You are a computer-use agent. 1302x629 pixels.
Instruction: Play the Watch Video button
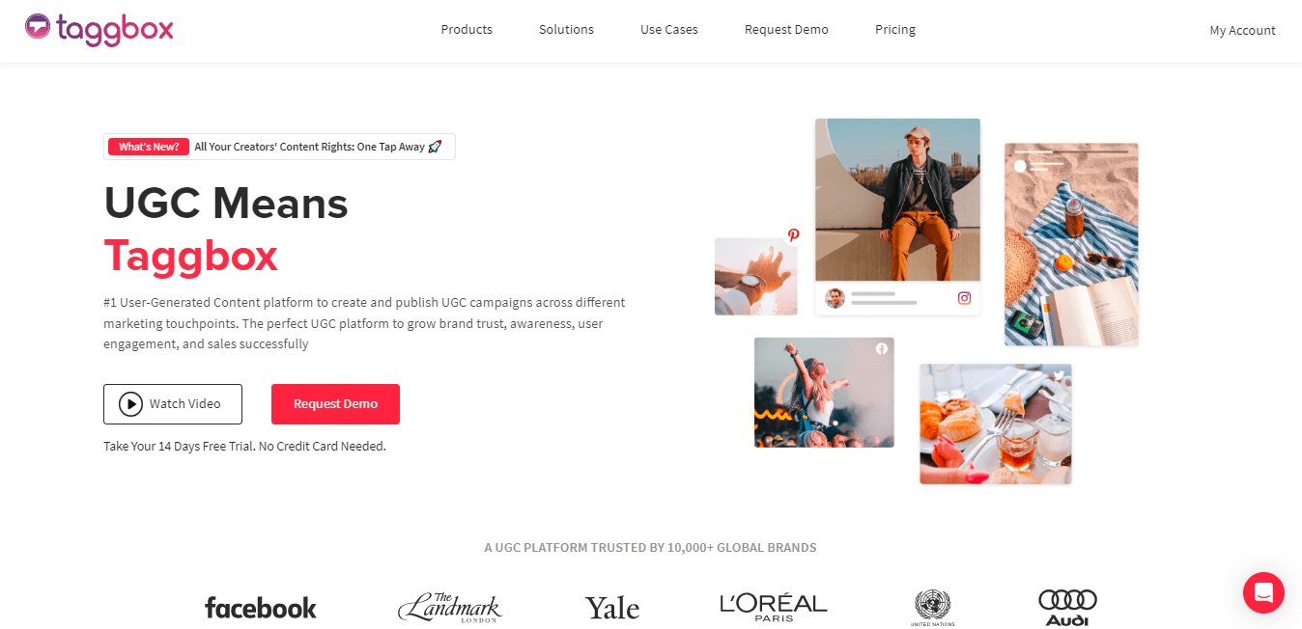point(173,404)
